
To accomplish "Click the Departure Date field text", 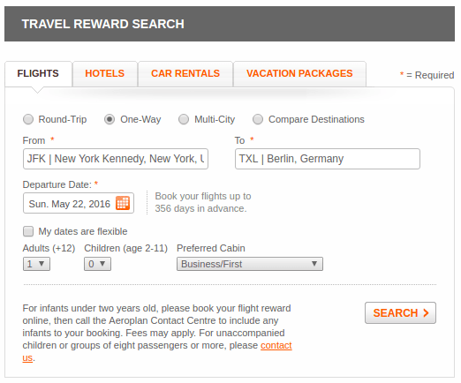I will (x=70, y=204).
